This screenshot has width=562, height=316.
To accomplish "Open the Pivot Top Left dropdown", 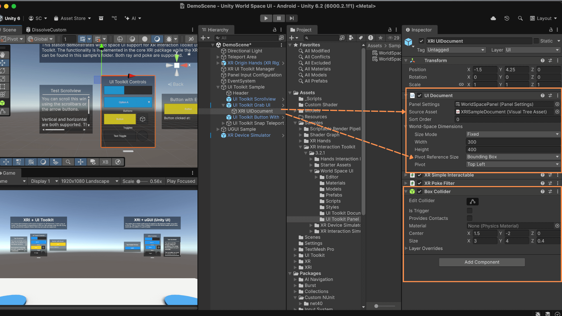I will (x=513, y=164).
